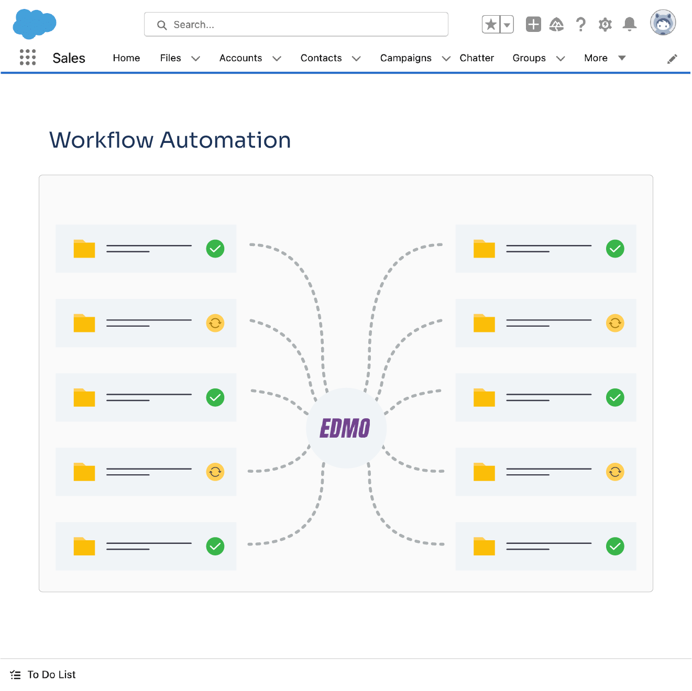This screenshot has width=692, height=691.
Task: Click the pencil icon to edit navigation
Action: [x=672, y=59]
